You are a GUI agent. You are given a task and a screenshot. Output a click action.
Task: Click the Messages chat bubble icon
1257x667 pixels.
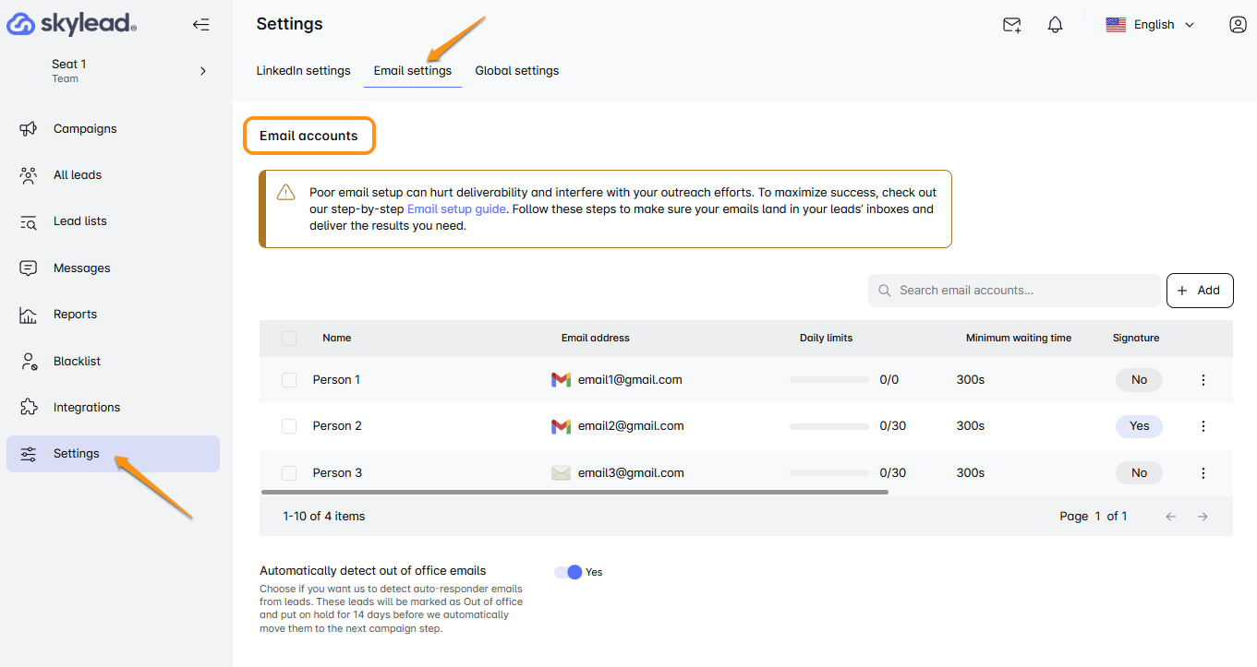29,268
